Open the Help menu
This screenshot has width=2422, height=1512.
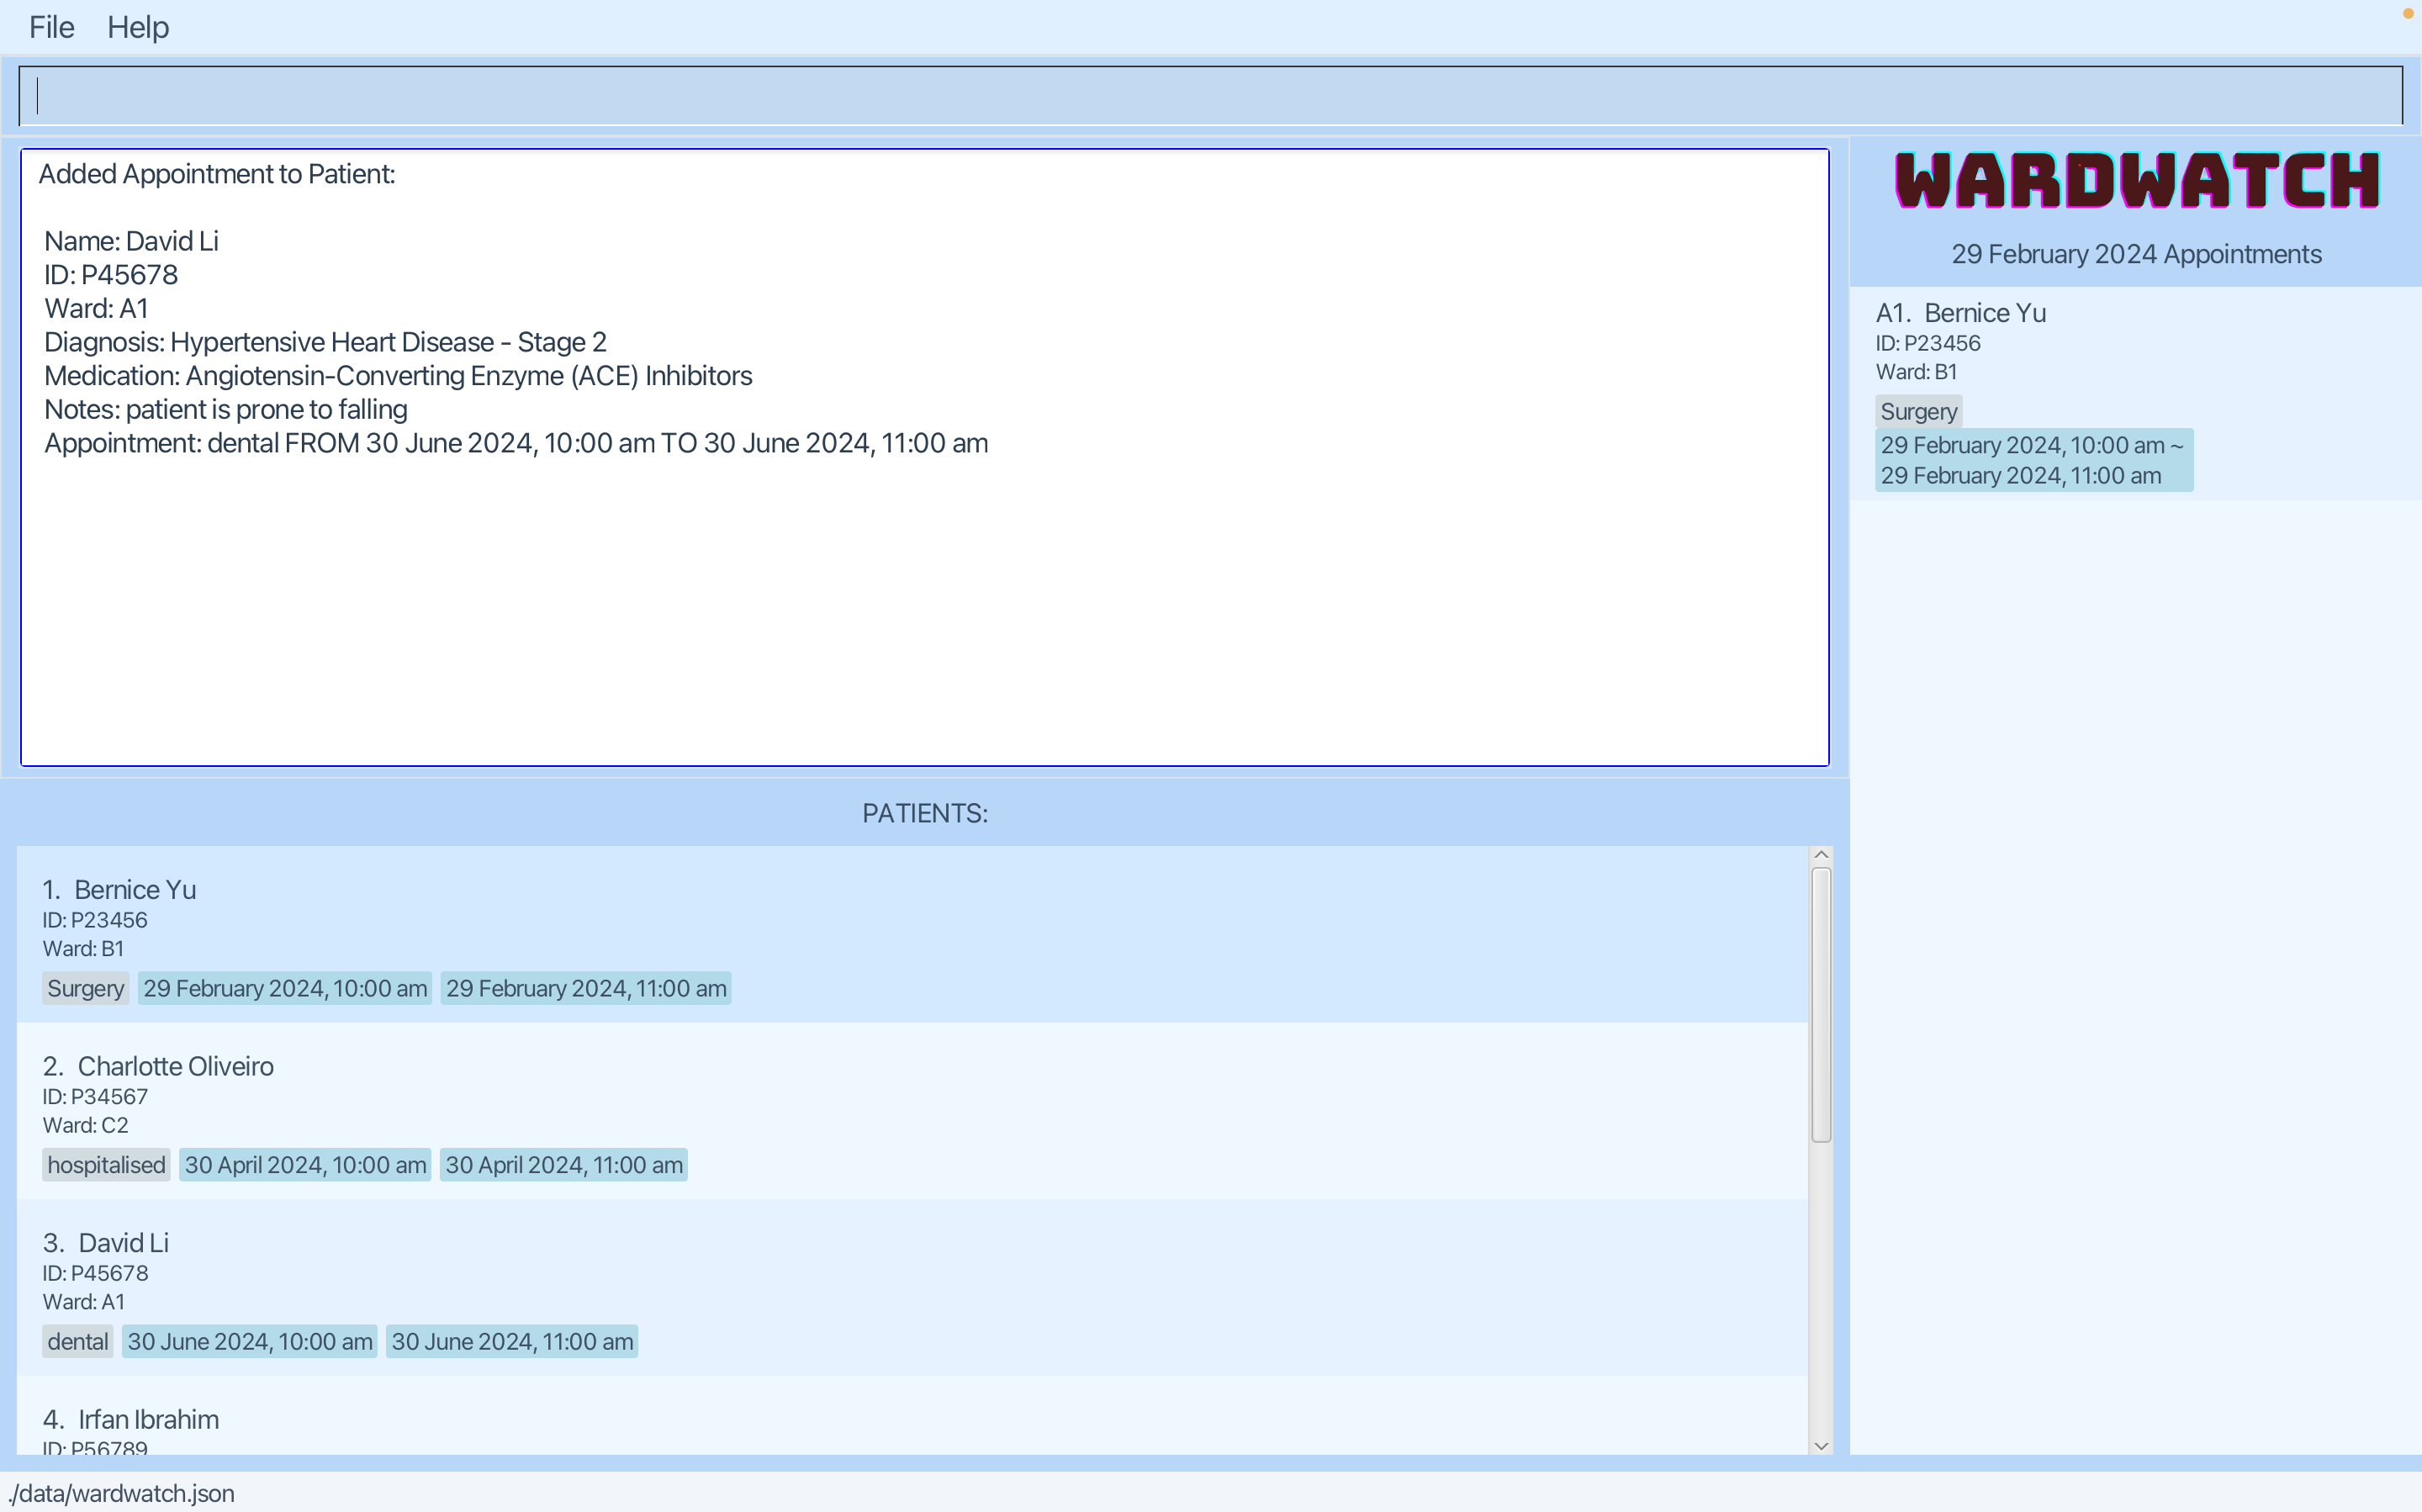point(138,27)
